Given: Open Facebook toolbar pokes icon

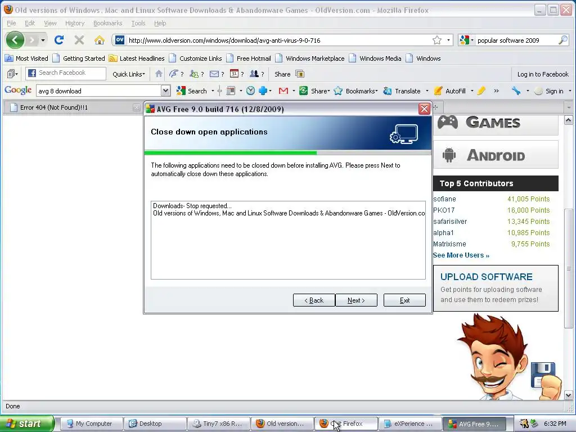Looking at the screenshot, I should click(x=173, y=74).
